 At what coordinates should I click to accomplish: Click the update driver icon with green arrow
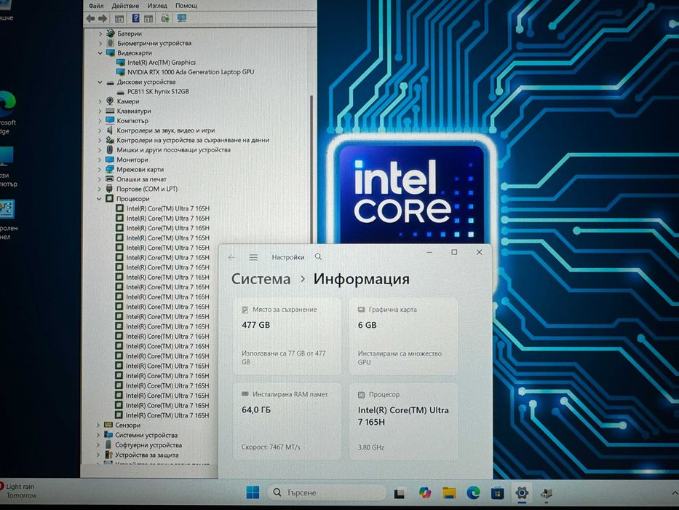pos(165,18)
